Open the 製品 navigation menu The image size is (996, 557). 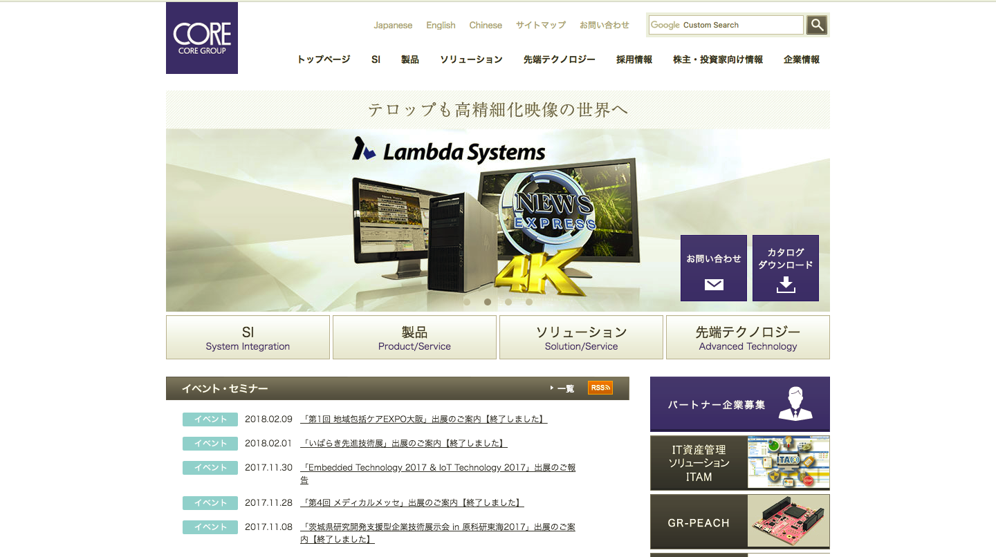point(410,59)
